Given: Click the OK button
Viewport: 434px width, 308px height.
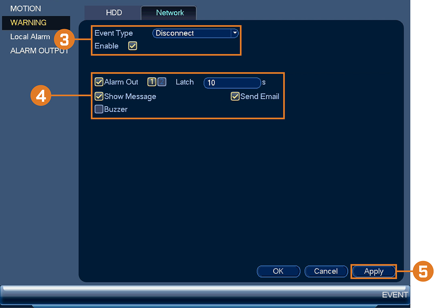Looking at the screenshot, I should pyautogui.click(x=278, y=271).
